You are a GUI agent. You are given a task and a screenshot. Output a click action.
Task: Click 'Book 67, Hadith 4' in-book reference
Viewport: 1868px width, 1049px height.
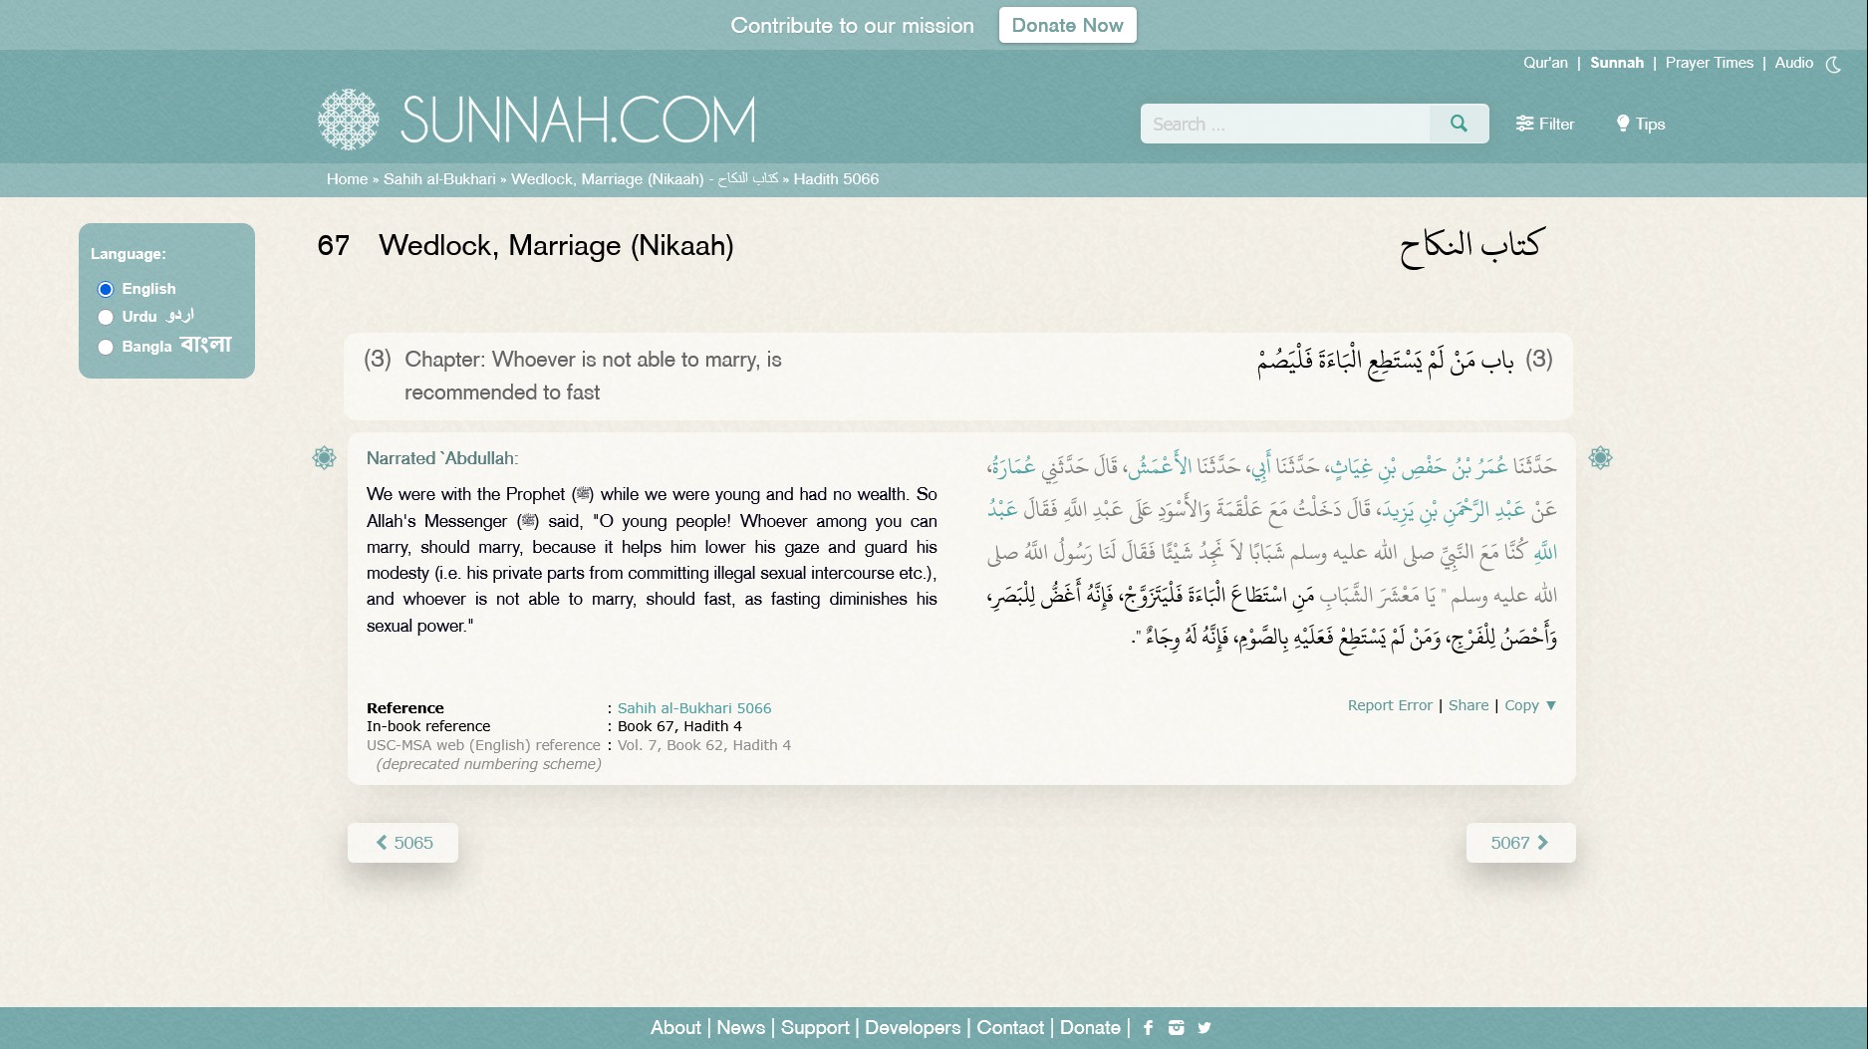point(679,726)
